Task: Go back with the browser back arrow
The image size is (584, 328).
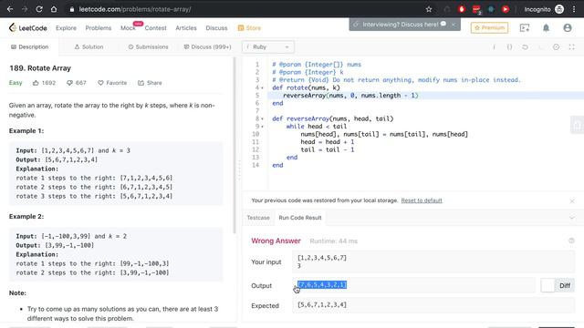Action: pyautogui.click(x=10, y=9)
